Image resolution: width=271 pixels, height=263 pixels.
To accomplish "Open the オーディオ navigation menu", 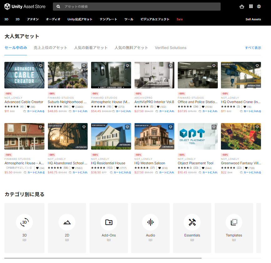I will pyautogui.click(x=53, y=19).
